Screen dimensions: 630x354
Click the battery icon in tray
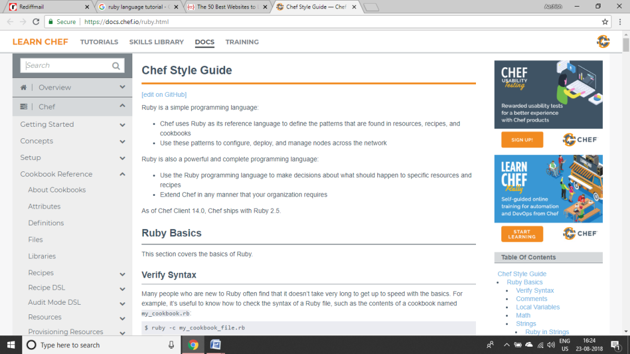[x=518, y=345]
